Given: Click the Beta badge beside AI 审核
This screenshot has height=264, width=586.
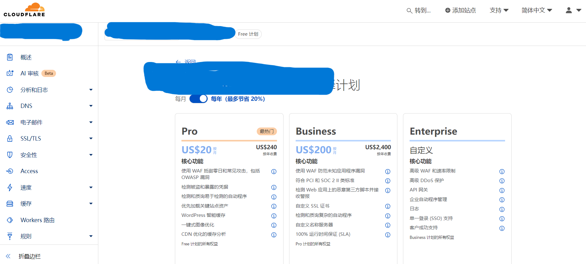Looking at the screenshot, I should (x=49, y=73).
